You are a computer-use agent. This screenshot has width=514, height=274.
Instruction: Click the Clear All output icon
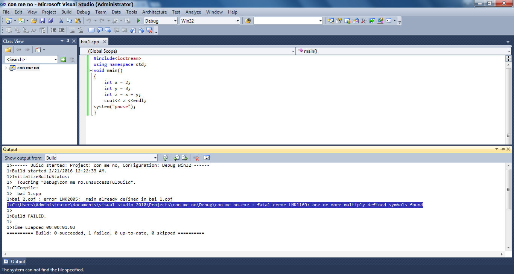point(196,158)
